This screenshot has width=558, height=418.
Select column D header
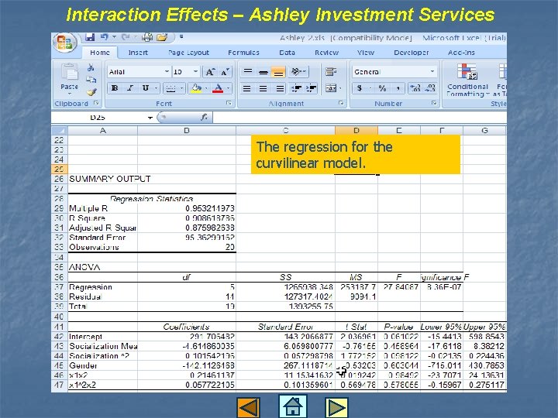pos(356,131)
